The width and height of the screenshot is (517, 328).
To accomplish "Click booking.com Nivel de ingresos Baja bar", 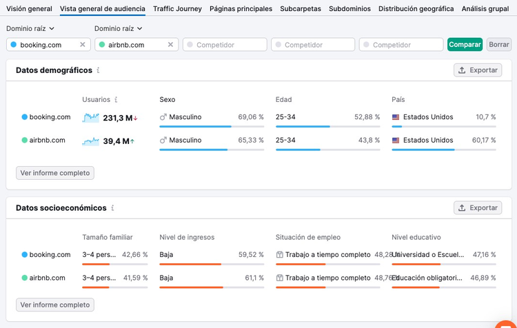I will coord(212,264).
